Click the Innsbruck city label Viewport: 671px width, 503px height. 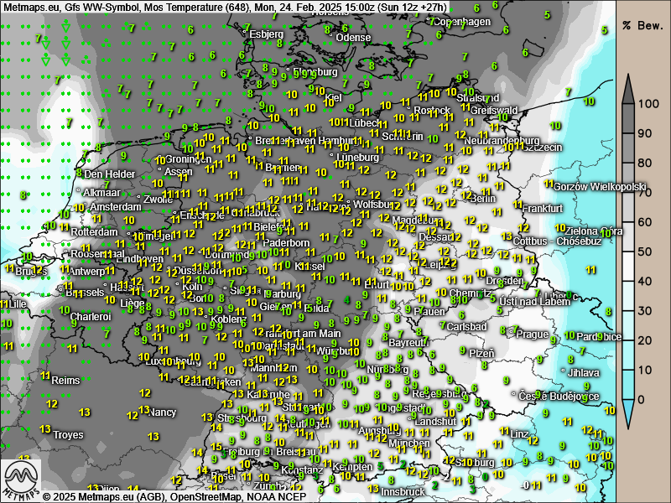click(x=405, y=492)
